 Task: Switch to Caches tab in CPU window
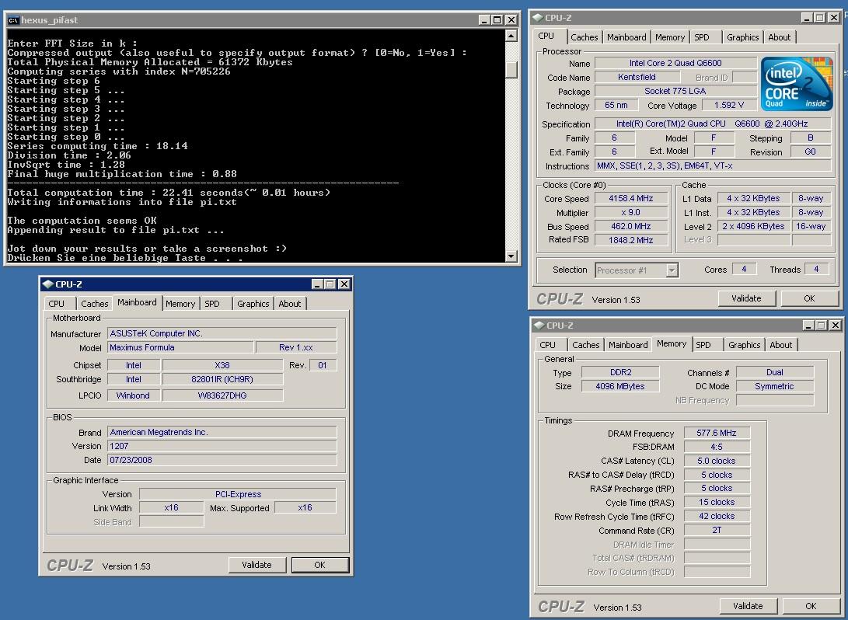click(584, 37)
